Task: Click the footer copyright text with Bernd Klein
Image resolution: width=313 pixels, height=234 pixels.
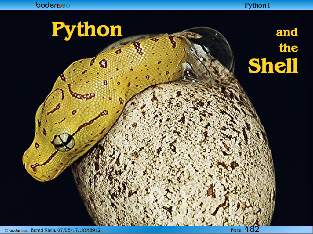Action: [53, 230]
